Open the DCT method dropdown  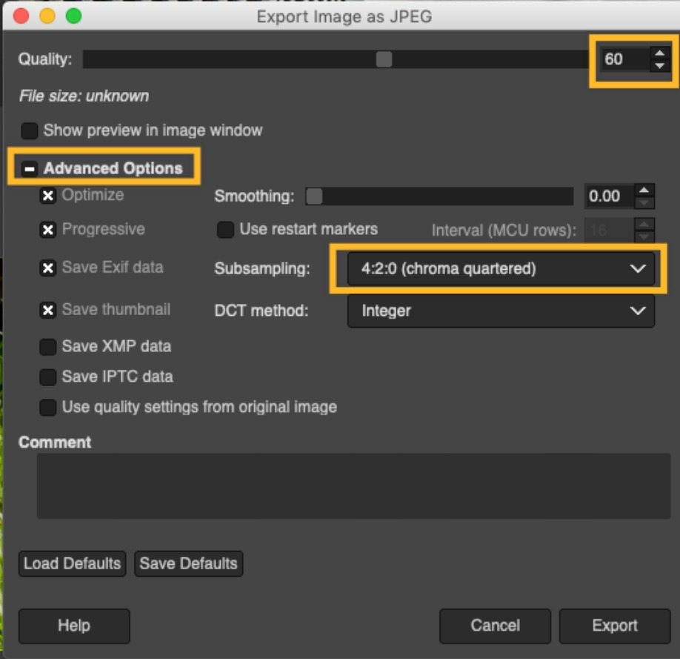501,311
